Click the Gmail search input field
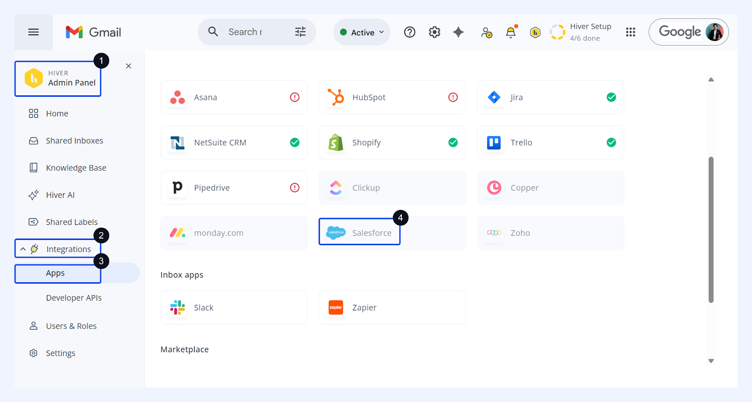752x402 pixels. [256, 32]
